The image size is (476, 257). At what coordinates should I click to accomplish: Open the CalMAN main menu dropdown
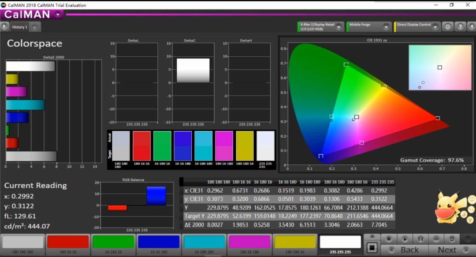(x=58, y=14)
